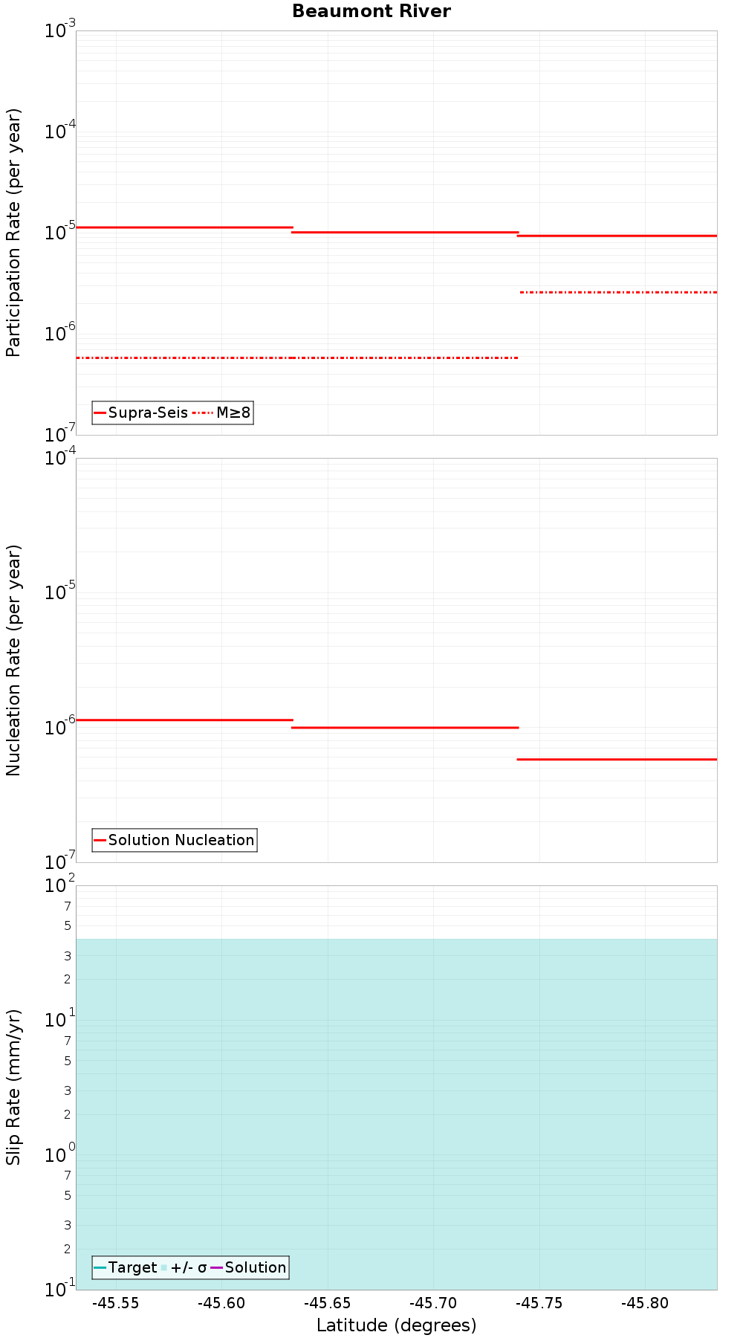743x1338 pixels.
Task: Click the -45.60 latitude tick label
Action: 221,1302
